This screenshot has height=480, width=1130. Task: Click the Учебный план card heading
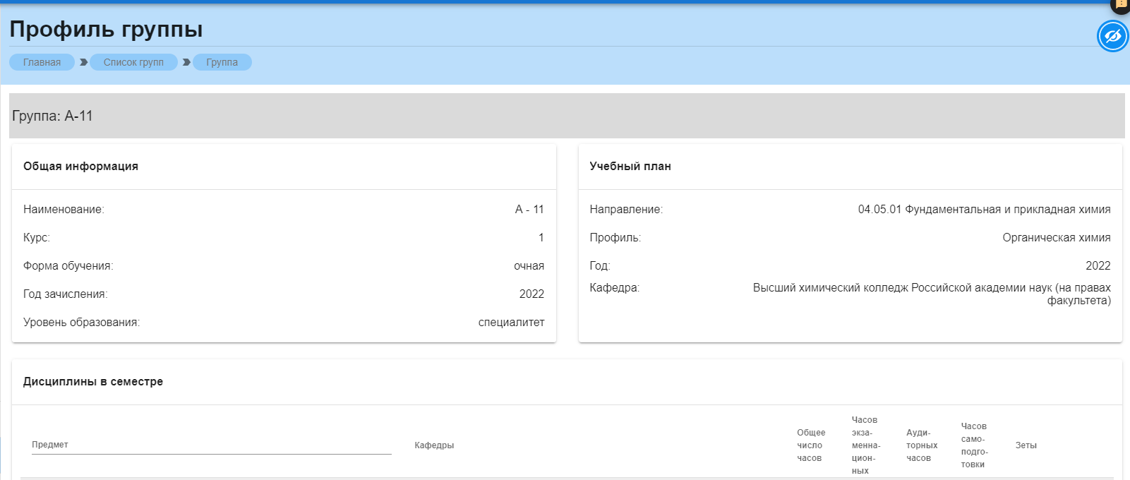click(x=630, y=167)
